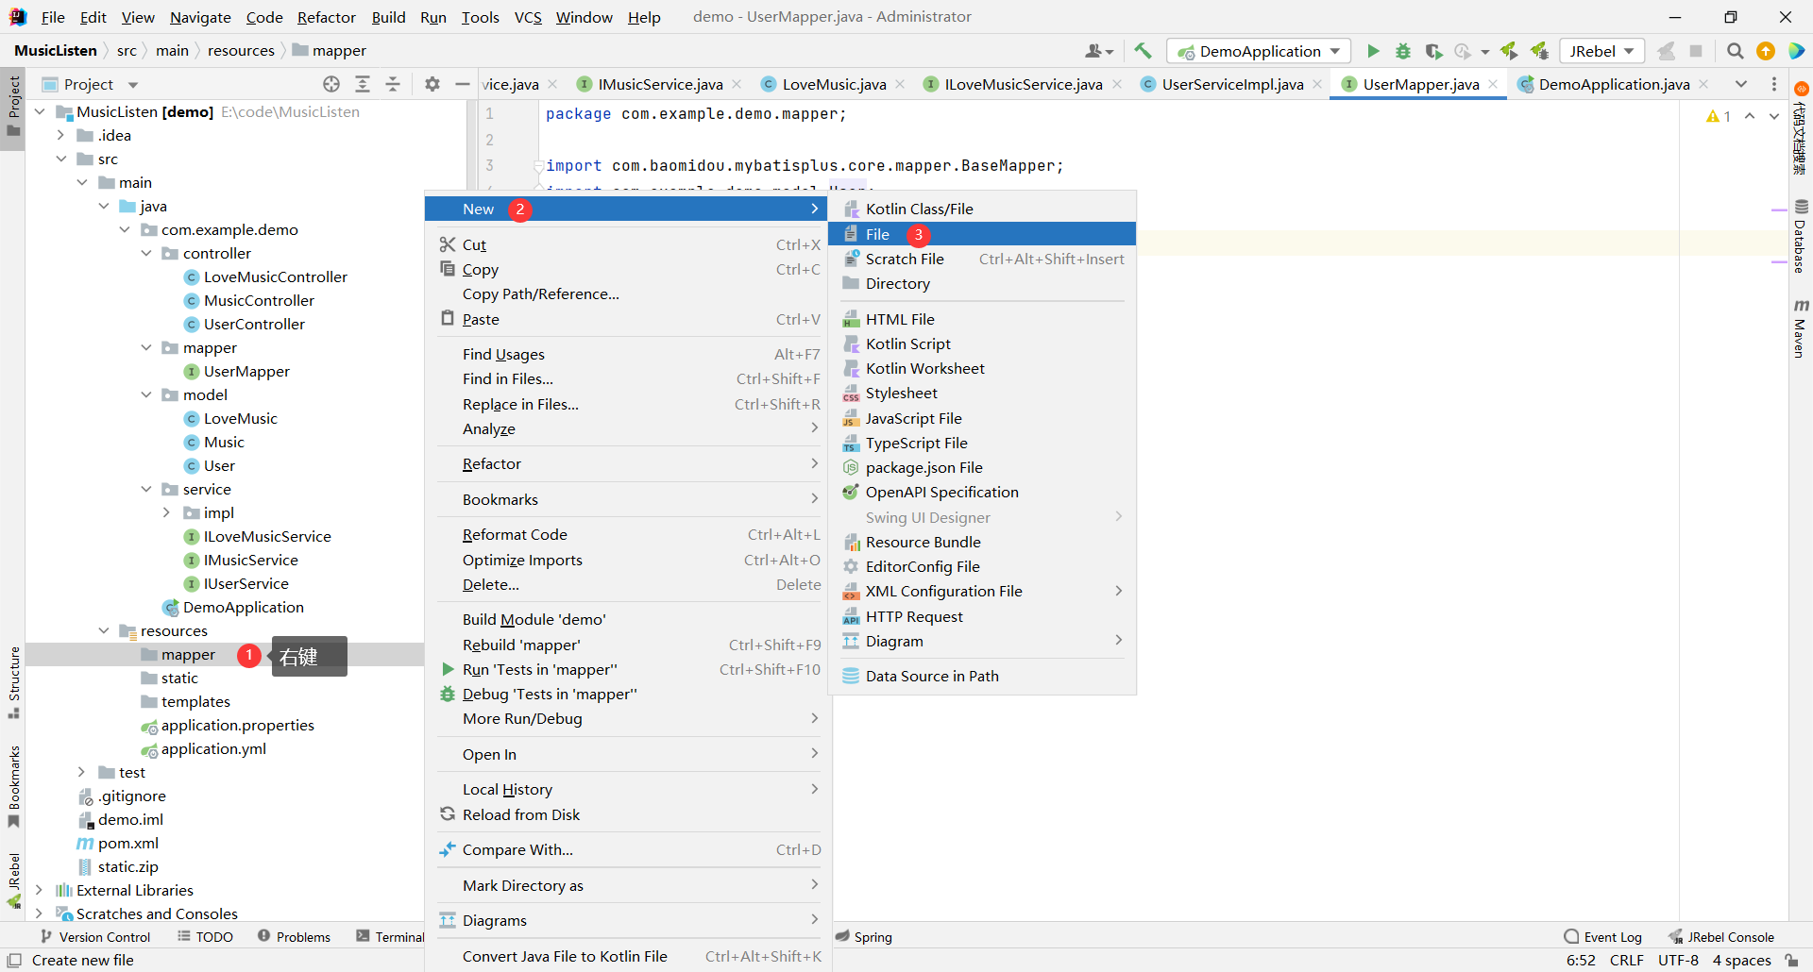Select pom.xml in the project tree
This screenshot has height=972, width=1813.
point(128,843)
